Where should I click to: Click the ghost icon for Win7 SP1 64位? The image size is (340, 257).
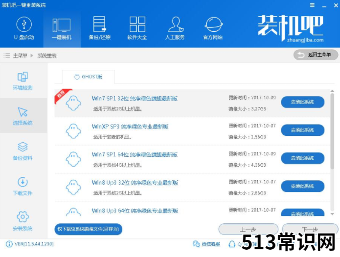click(73, 159)
